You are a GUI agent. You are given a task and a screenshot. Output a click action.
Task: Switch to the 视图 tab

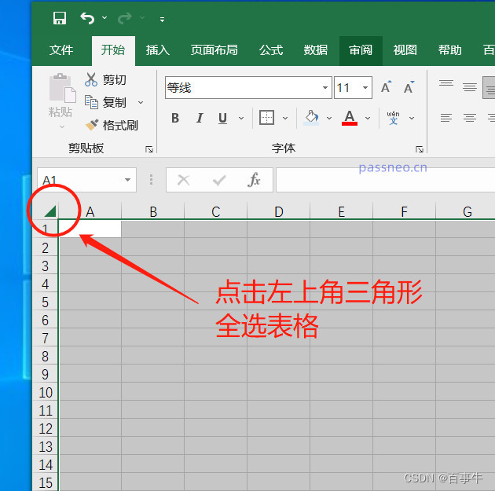tap(405, 50)
